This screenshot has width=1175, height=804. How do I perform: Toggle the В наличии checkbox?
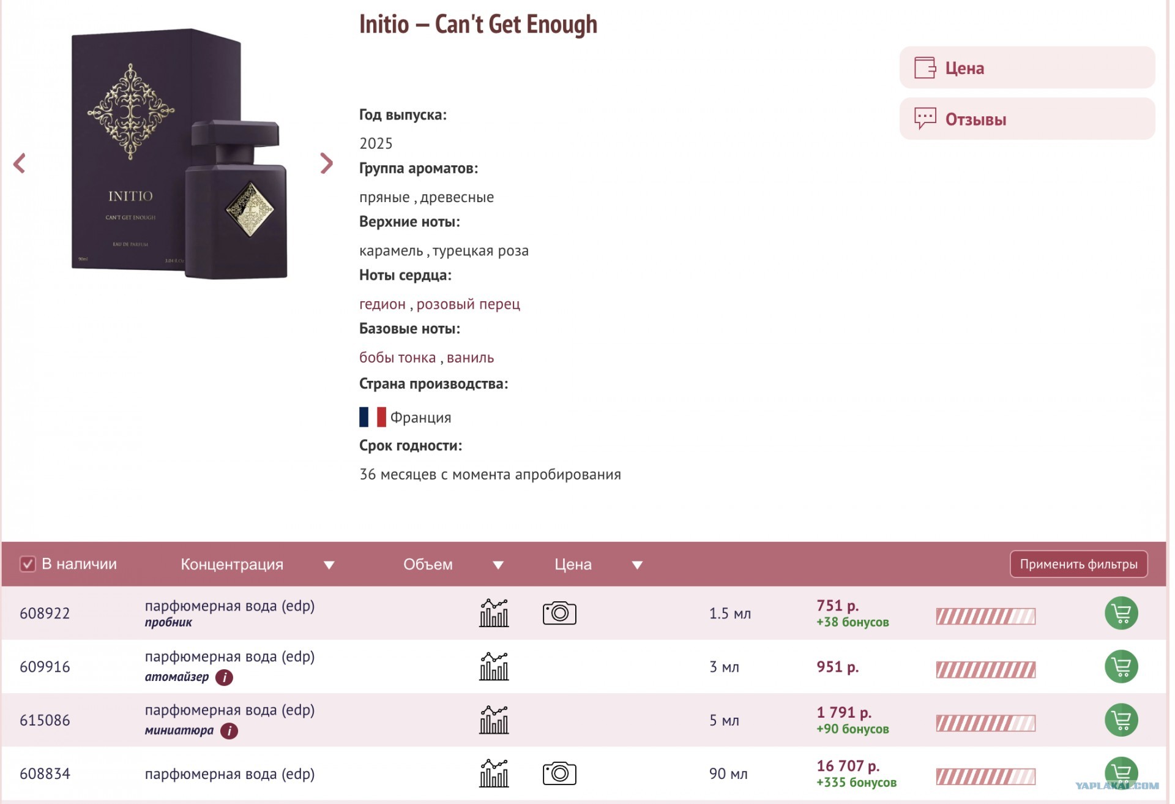pos(28,564)
